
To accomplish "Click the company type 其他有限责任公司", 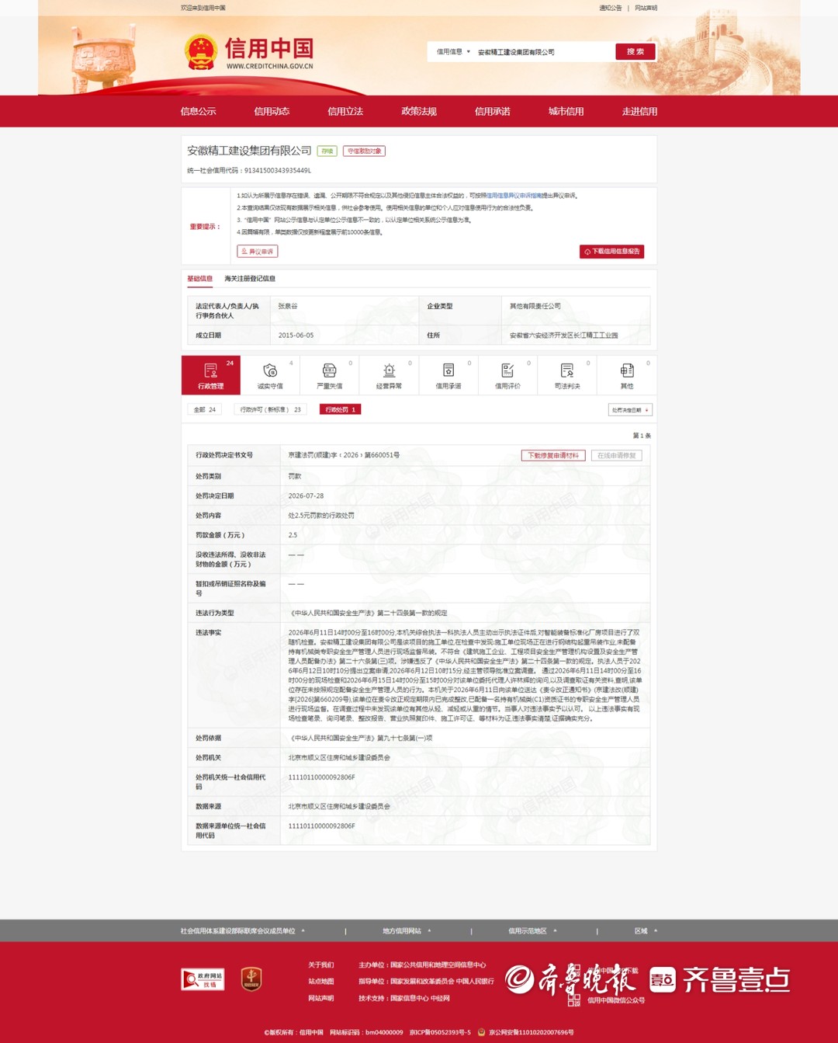I will (x=535, y=306).
